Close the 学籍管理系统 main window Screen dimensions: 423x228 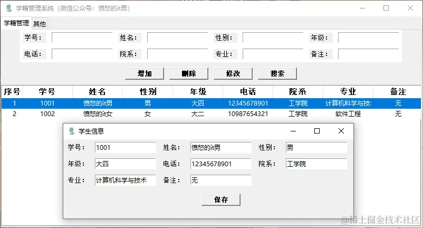410,8
